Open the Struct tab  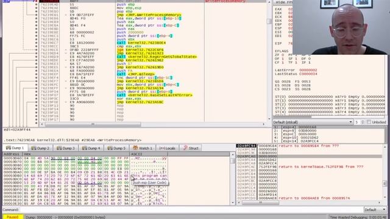(x=191, y=148)
